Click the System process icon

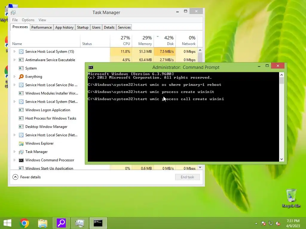(21, 68)
